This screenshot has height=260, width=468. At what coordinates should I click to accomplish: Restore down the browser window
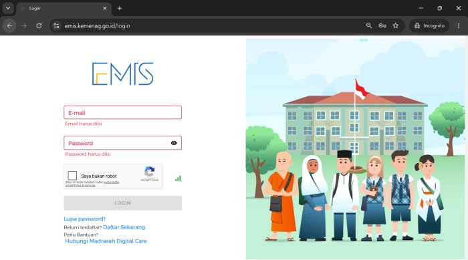click(439, 8)
